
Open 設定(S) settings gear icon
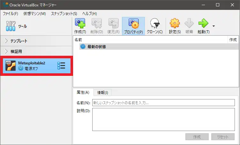(175, 24)
